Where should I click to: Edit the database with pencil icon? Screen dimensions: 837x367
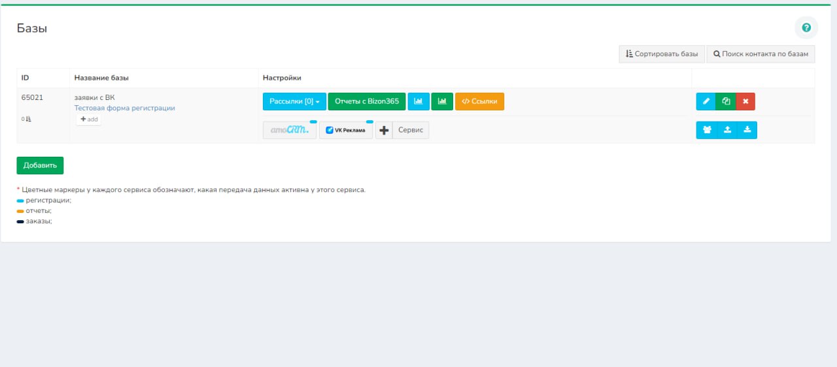(x=706, y=101)
